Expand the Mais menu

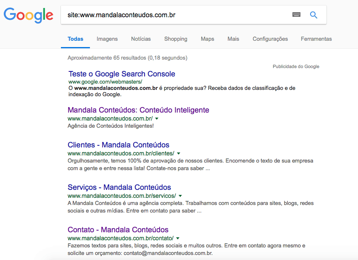coord(233,39)
